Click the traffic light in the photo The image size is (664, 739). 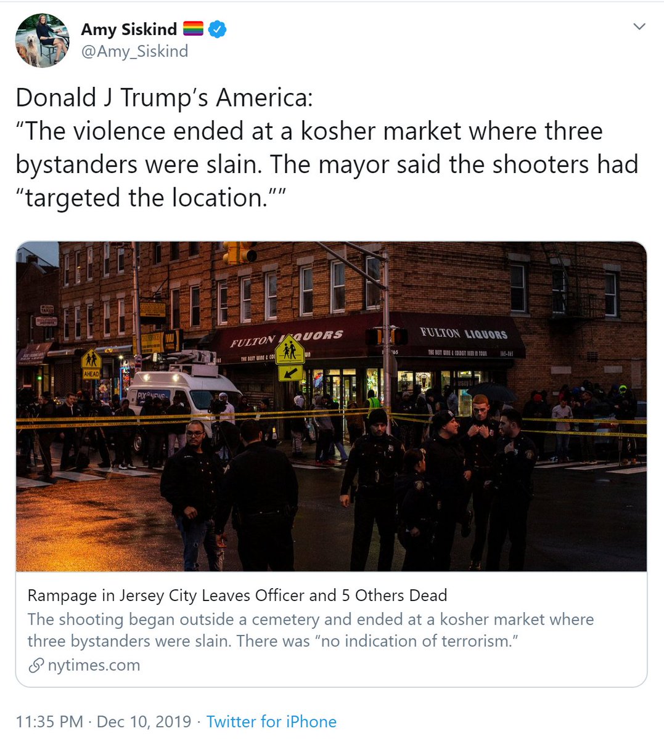(240, 252)
